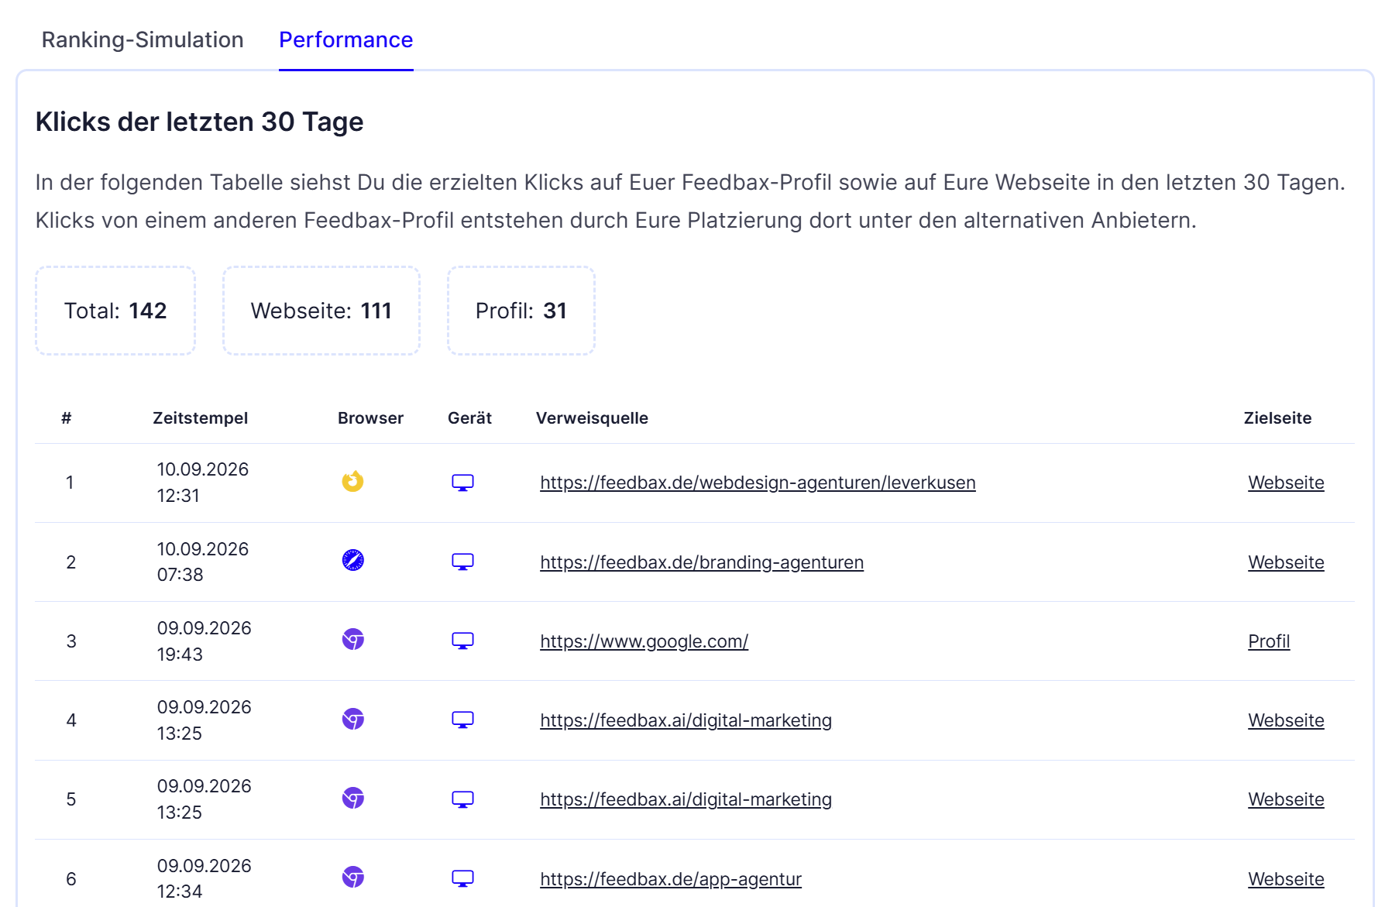1392x907 pixels.
Task: Click the Firefox browser icon in row 1
Action: [352, 482]
